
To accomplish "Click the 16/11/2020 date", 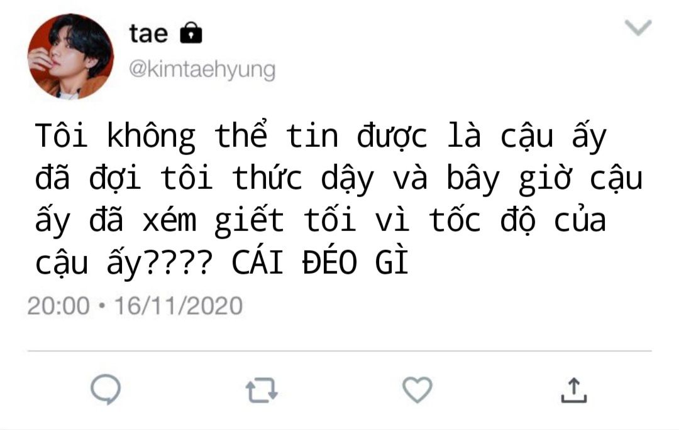I will (x=178, y=306).
